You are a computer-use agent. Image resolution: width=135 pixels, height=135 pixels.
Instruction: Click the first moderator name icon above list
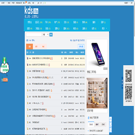pyautogui.click(x=74, y=40)
